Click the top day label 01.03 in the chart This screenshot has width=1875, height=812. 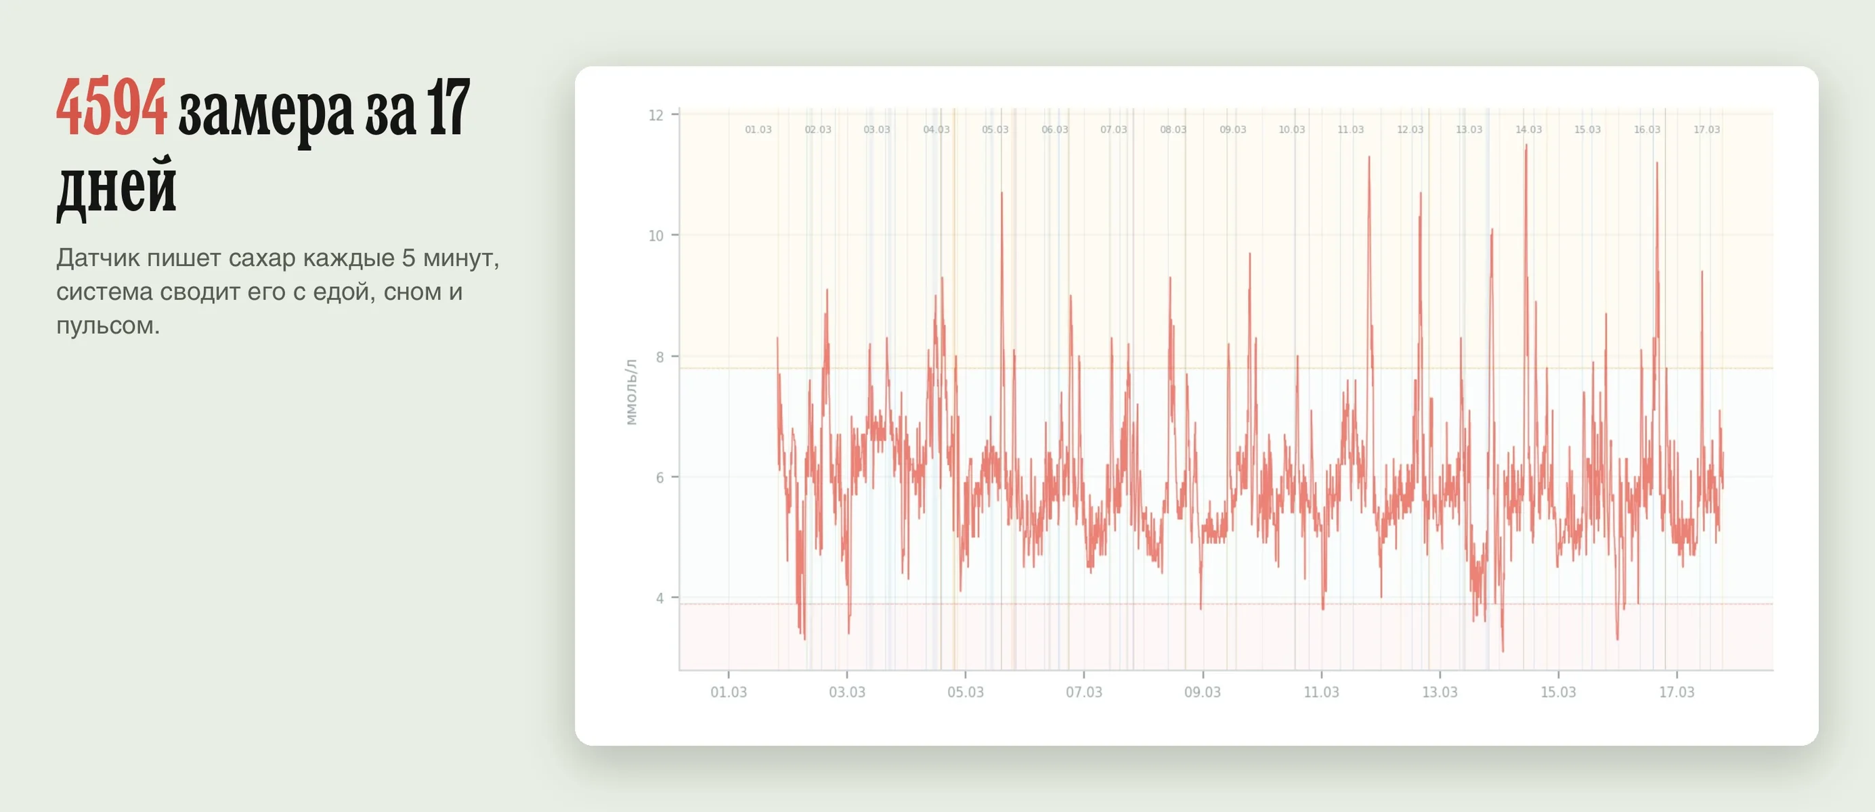pos(758,129)
